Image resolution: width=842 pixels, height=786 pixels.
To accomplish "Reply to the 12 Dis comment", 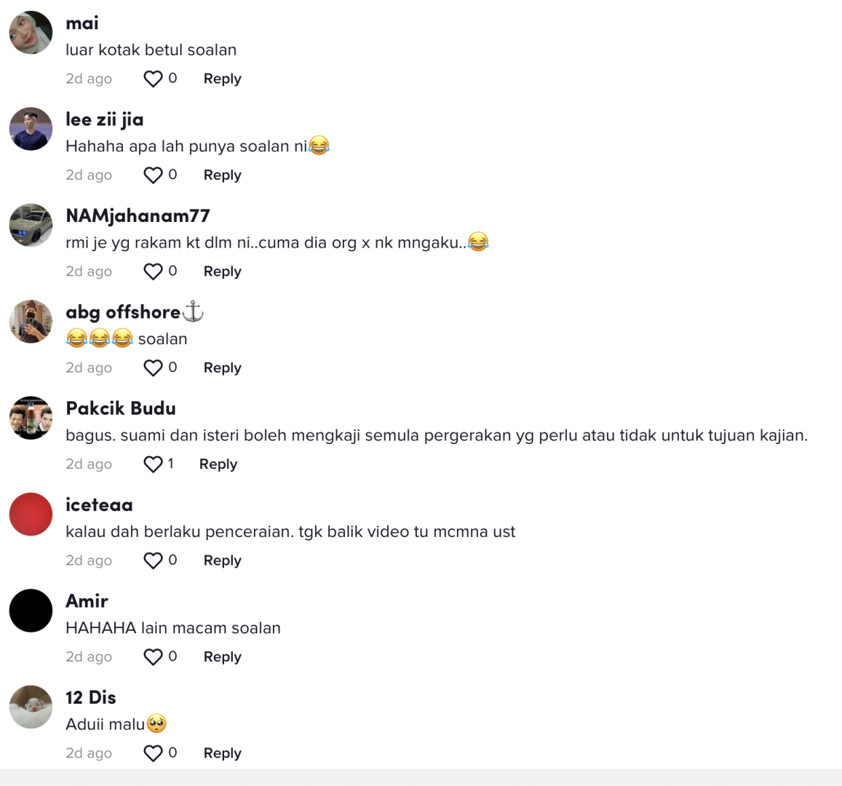I will click(222, 753).
